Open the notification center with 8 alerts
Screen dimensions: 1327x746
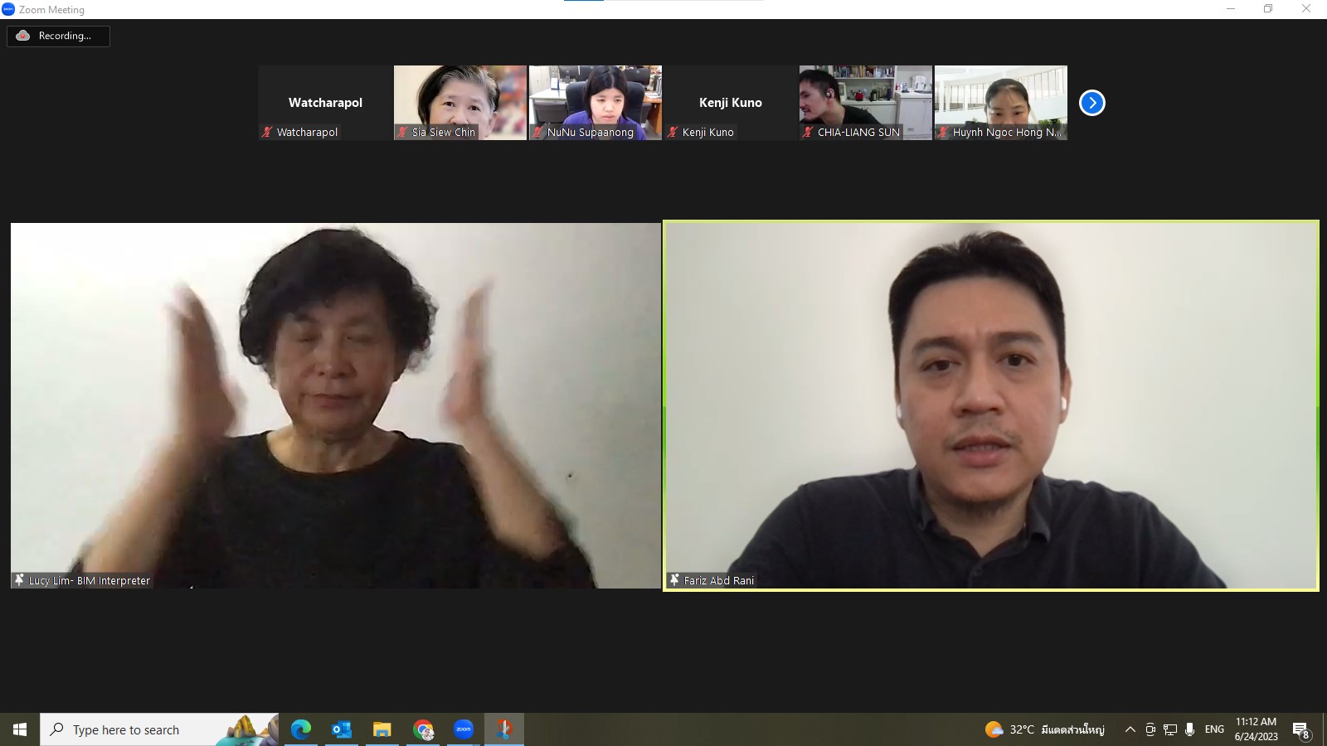tap(1300, 730)
